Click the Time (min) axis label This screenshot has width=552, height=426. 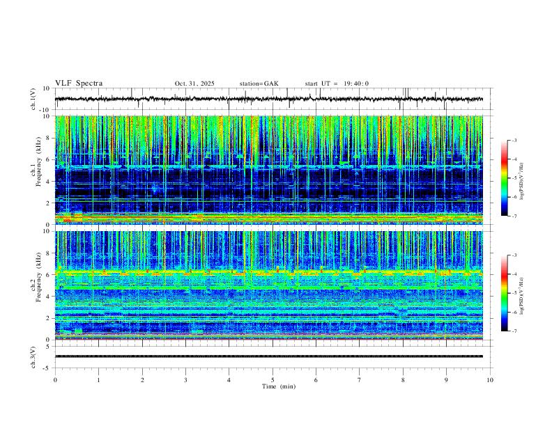(279, 386)
